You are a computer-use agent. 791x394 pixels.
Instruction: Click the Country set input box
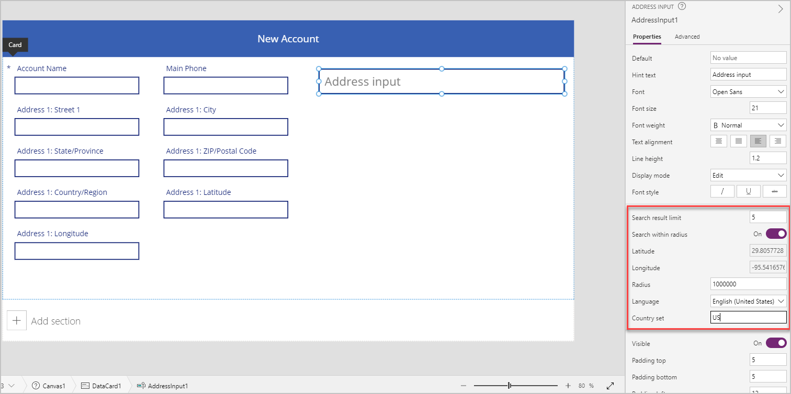749,317
